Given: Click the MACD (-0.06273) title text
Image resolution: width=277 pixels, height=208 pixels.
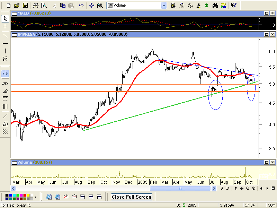Looking at the screenshot, I should 34,13.
